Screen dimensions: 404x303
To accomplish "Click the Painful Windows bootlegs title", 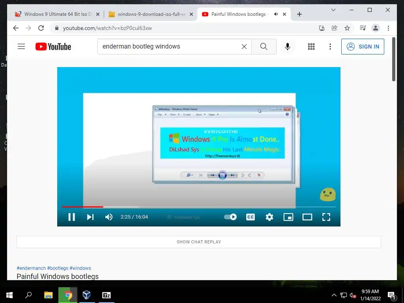I will click(58, 277).
